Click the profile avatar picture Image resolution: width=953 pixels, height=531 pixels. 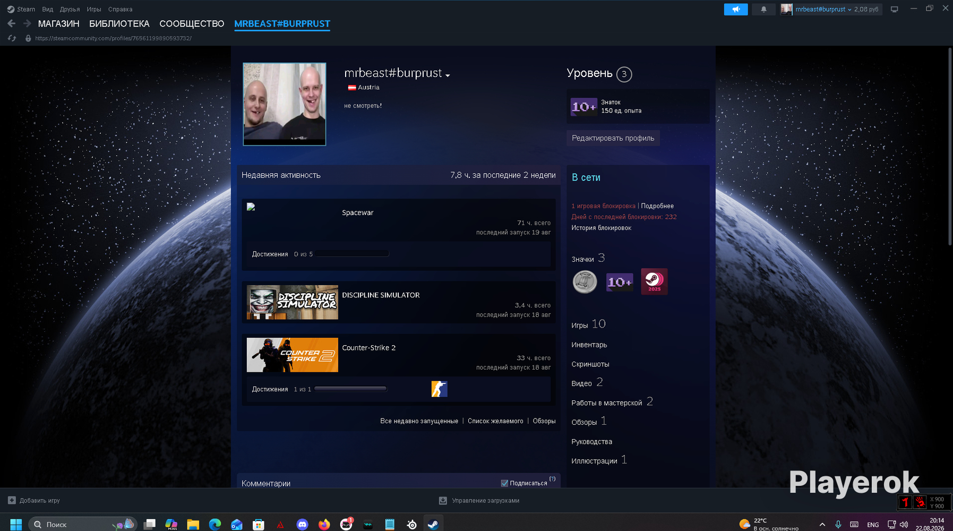click(x=285, y=104)
